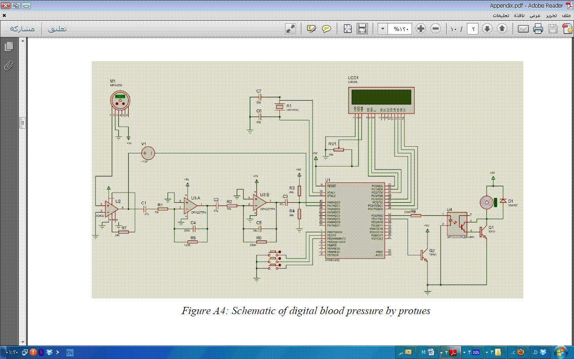Send the file using envelope icon
The width and height of the screenshot is (574, 359).
pyautogui.click(x=523, y=29)
